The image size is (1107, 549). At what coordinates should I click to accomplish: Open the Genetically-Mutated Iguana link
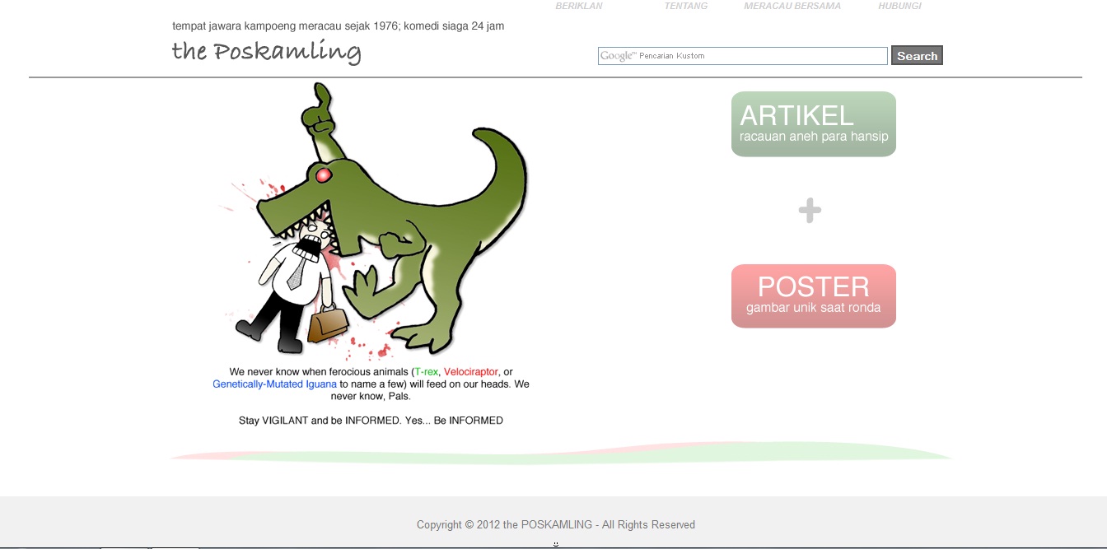point(274,384)
